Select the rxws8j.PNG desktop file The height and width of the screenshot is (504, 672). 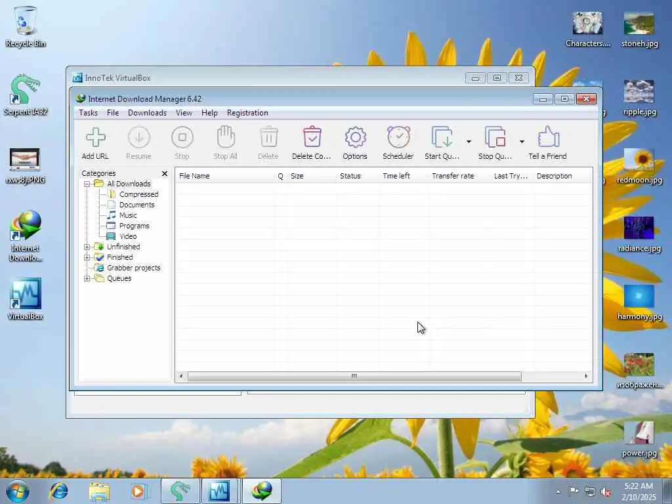26,165
